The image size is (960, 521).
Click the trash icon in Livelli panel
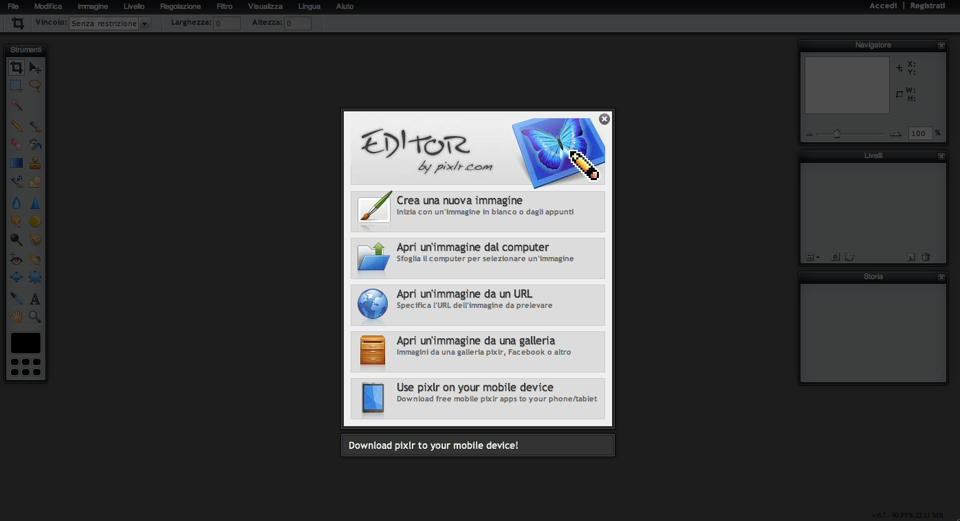(x=926, y=257)
